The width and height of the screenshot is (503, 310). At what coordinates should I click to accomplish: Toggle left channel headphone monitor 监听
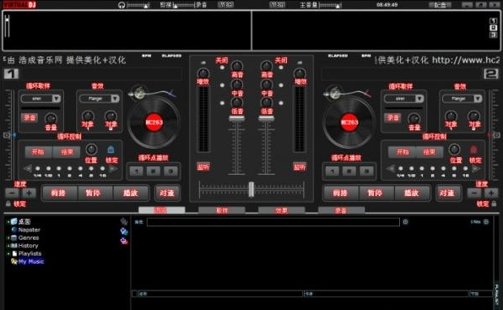[203, 167]
